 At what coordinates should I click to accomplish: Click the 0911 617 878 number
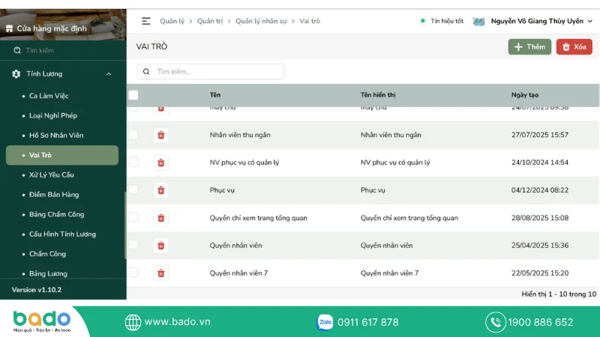[x=367, y=322]
